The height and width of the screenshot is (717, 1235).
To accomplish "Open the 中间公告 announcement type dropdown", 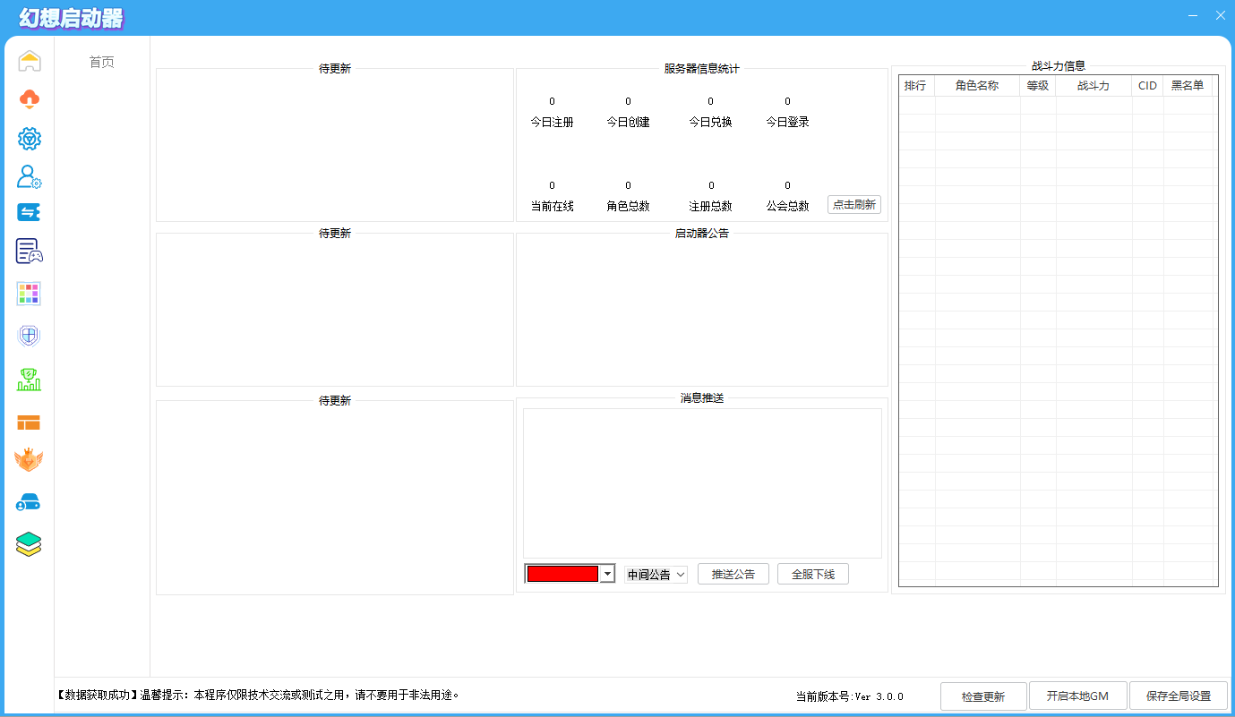I will coord(656,575).
